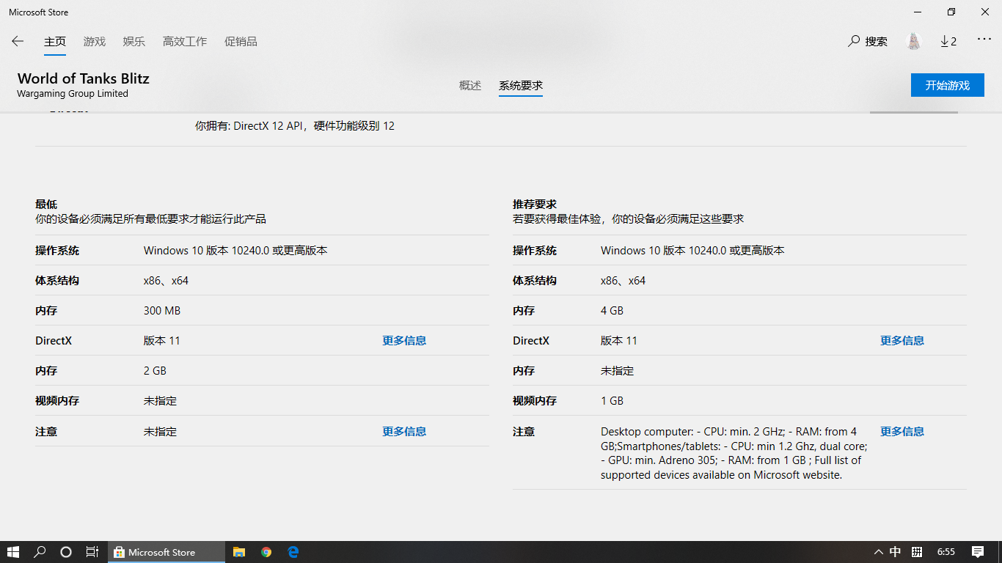Screen dimensions: 1002x563
Task: Launch File Explorer from the taskbar
Action: click(x=238, y=552)
